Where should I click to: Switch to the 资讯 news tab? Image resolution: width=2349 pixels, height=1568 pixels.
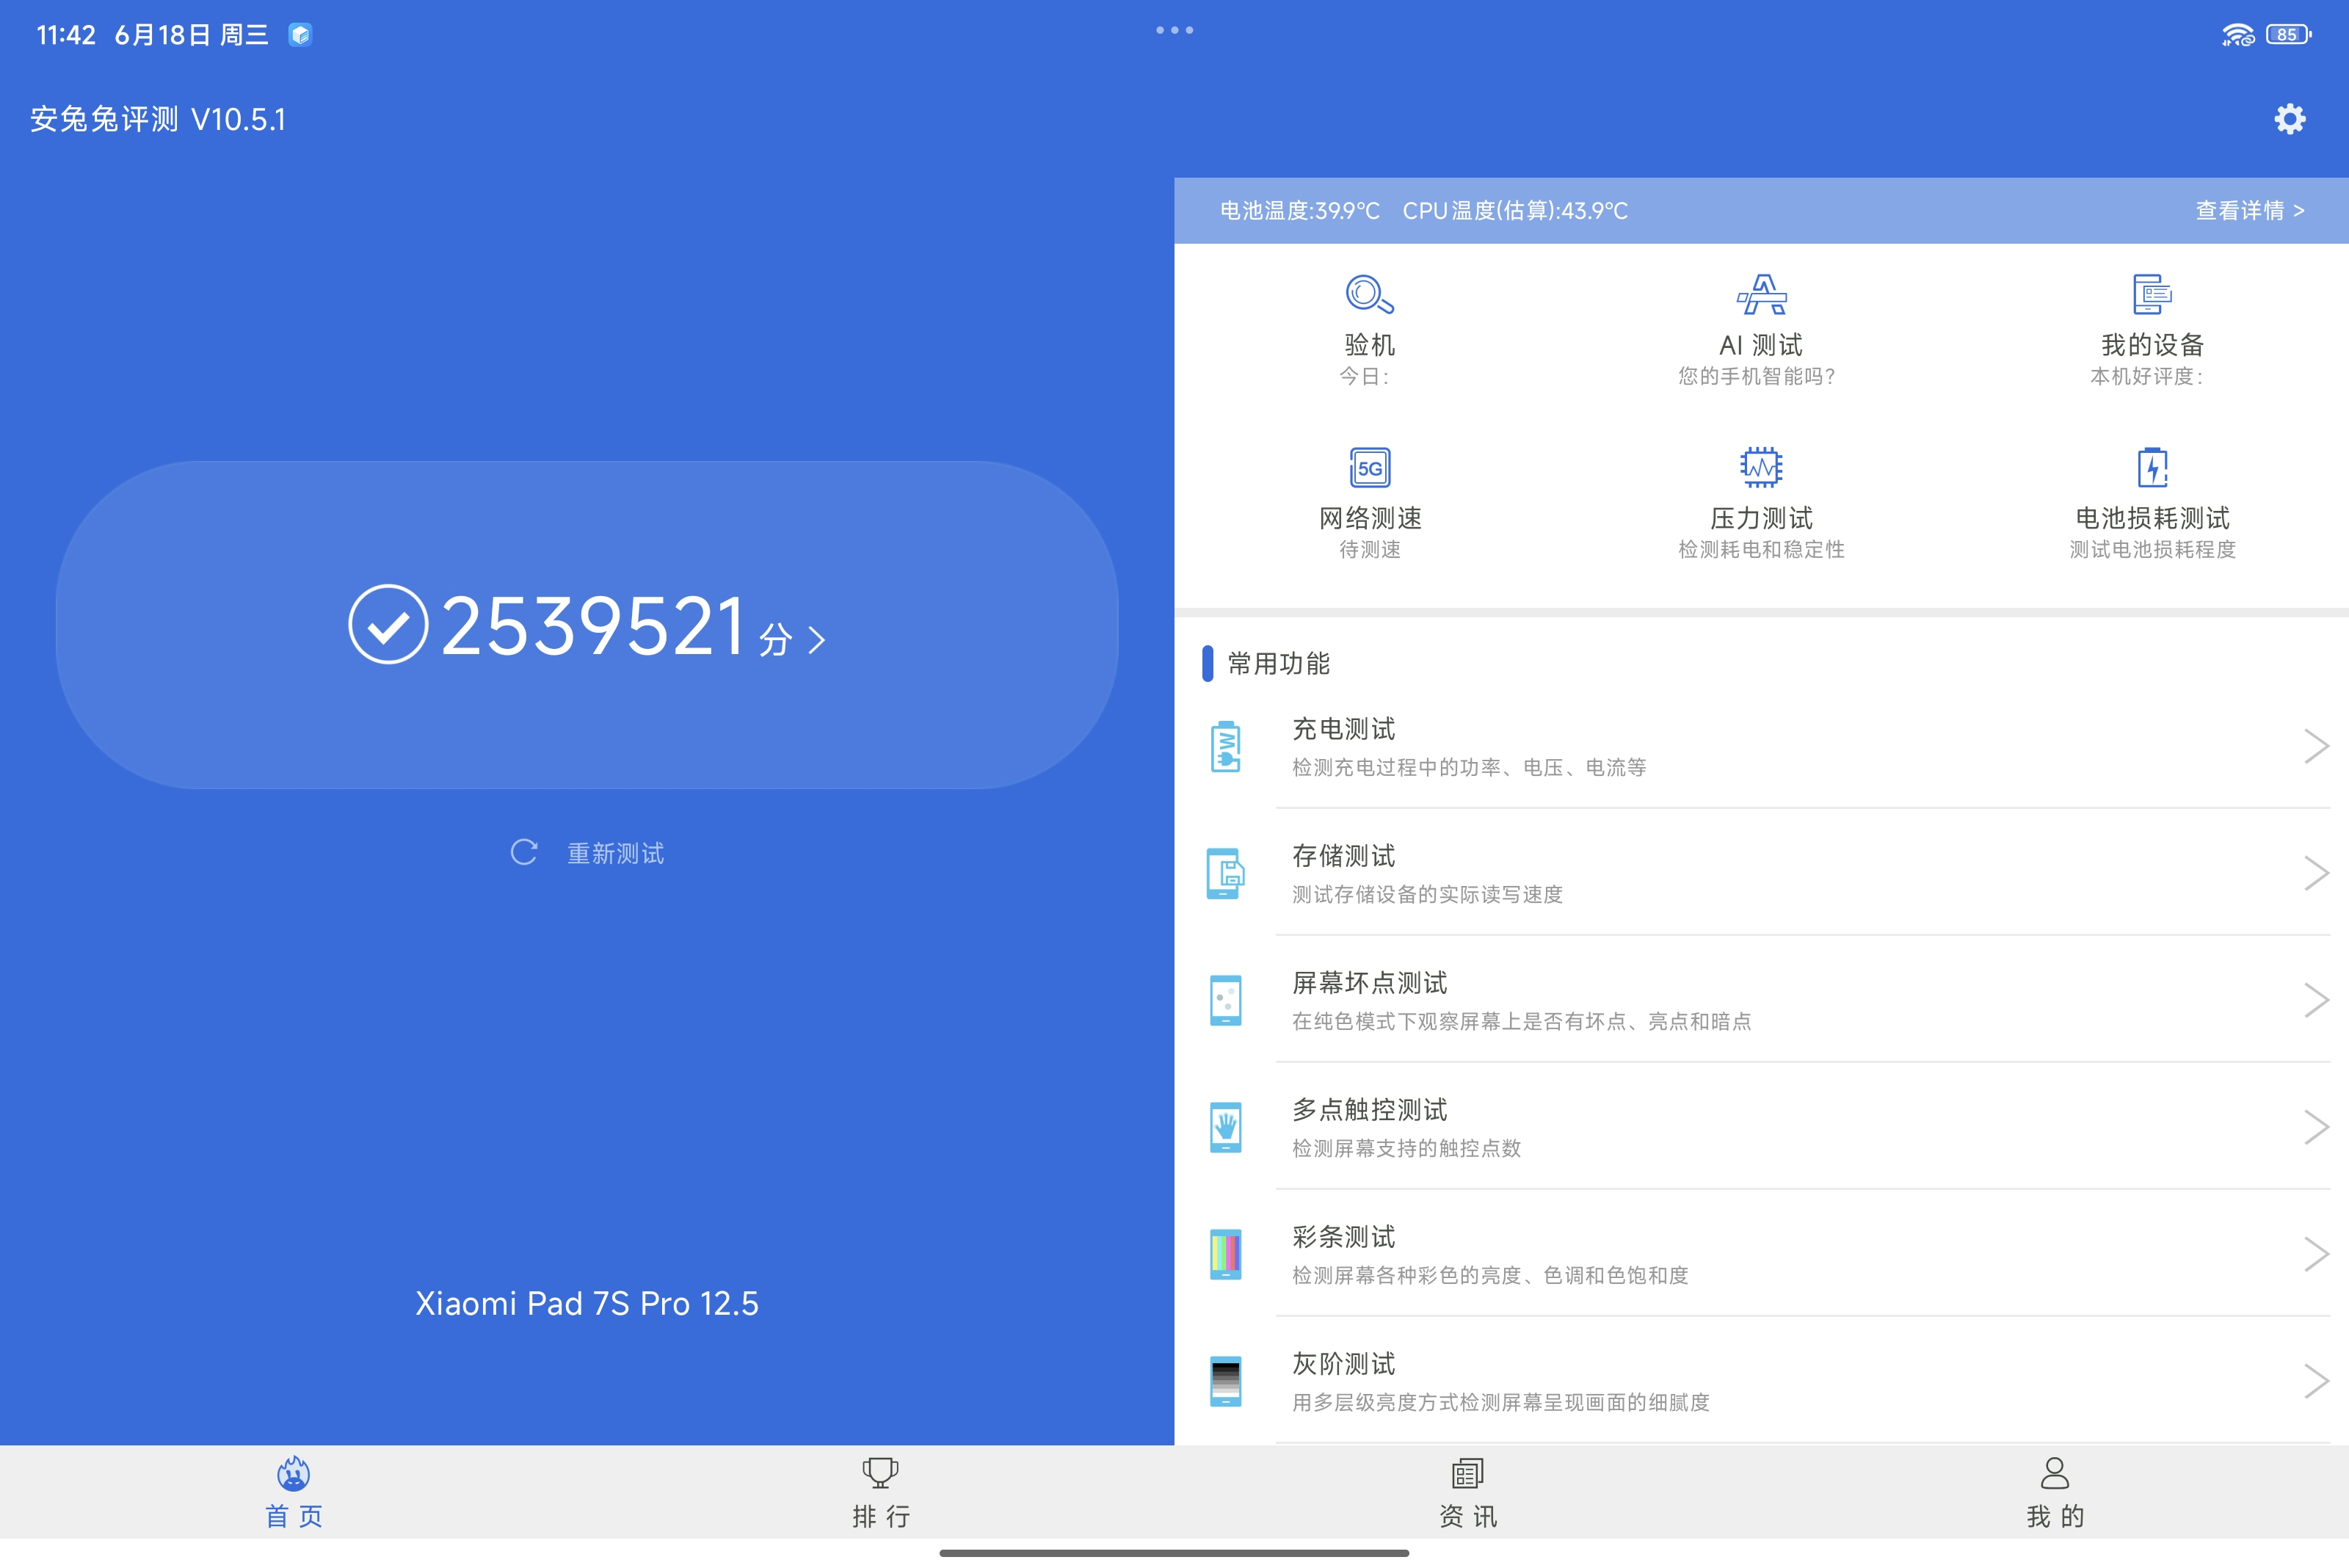pos(1467,1492)
